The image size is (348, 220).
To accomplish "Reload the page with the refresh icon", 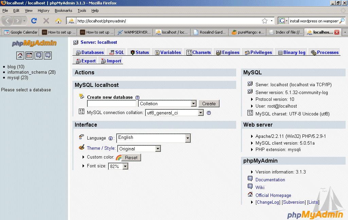I will click(x=34, y=21).
